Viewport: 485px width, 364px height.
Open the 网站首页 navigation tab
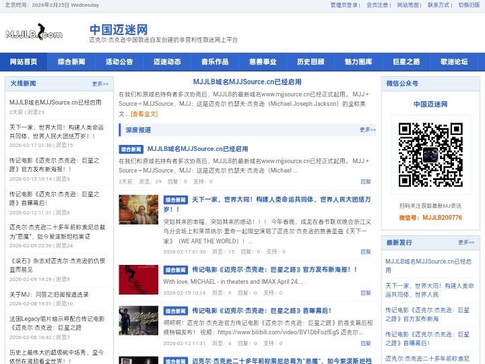point(24,62)
